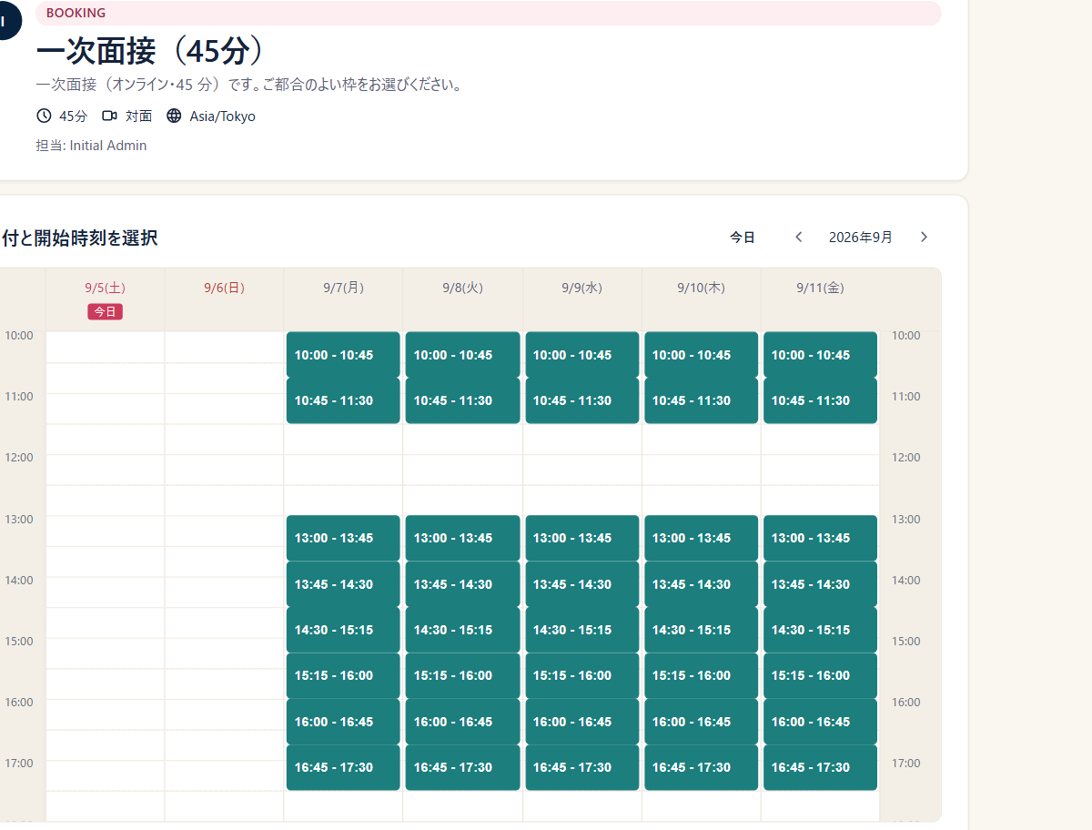
Task: Click the clock icon beside 45分
Action: 44,116
